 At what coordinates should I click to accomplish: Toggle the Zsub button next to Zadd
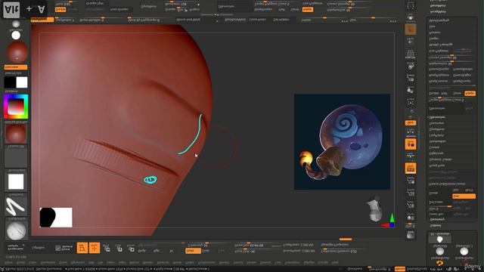[x=206, y=251]
